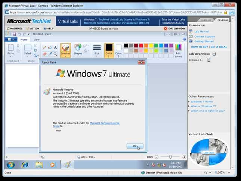Open the ACTION menu
The height and width of the screenshot is (181, 241).
click(33, 28)
